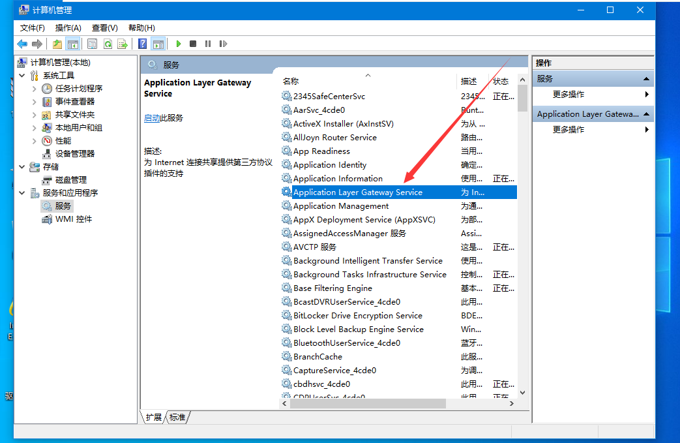Open Help using the question mark icon
Image resolution: width=680 pixels, height=443 pixels.
click(x=141, y=44)
